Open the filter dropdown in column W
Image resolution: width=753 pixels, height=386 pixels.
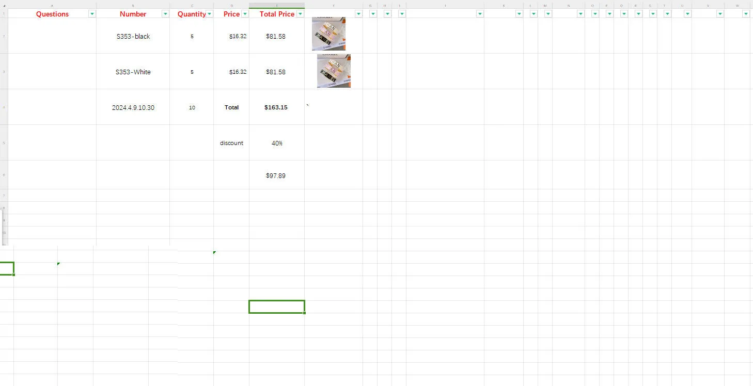point(746,14)
